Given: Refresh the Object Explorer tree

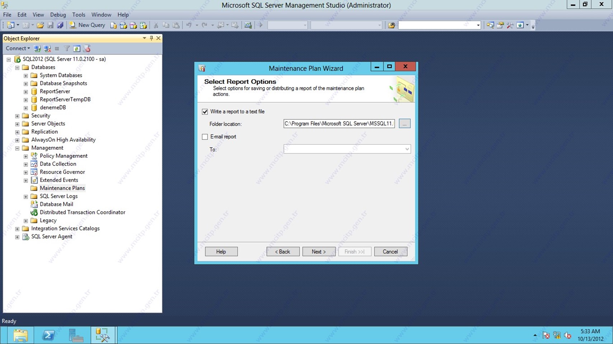Looking at the screenshot, I should [x=76, y=49].
